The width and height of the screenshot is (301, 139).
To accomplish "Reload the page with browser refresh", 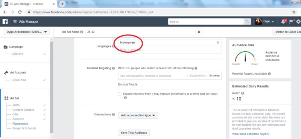I will click(20, 12).
